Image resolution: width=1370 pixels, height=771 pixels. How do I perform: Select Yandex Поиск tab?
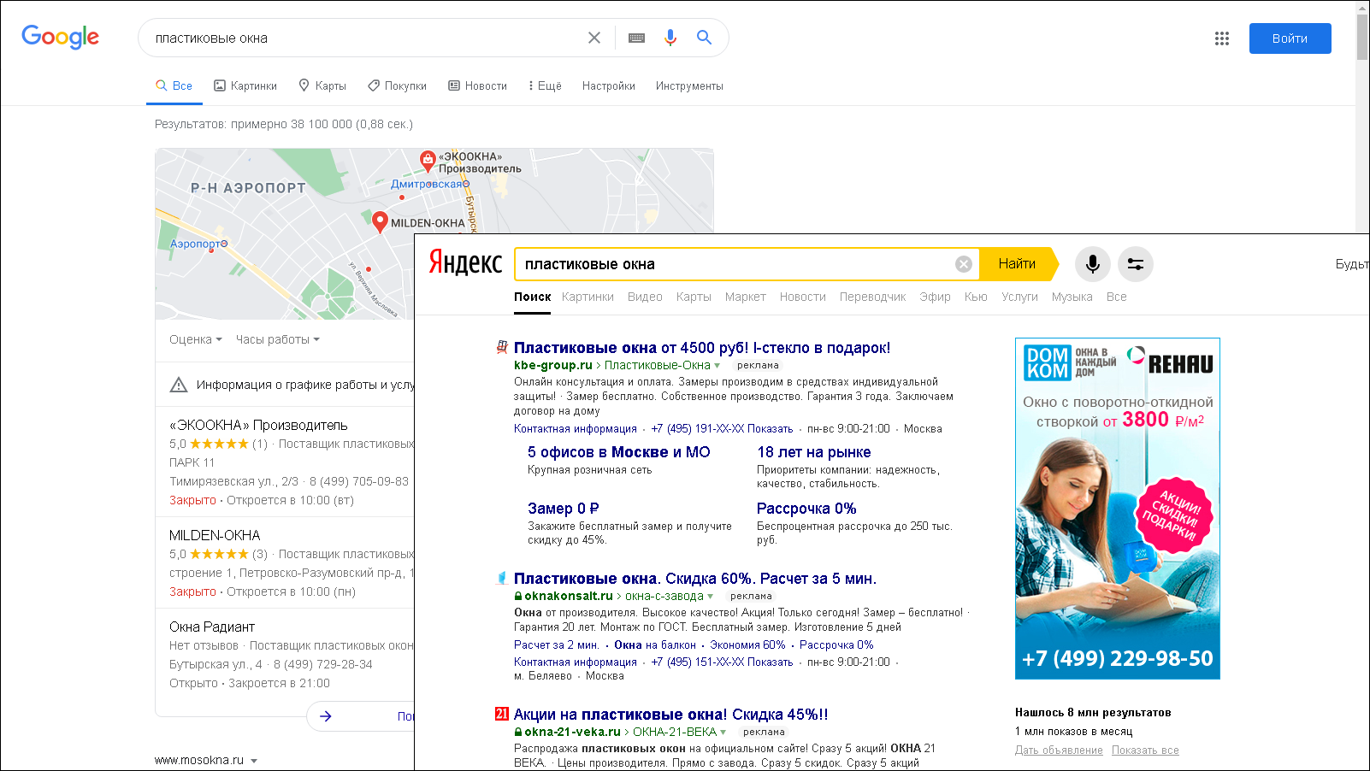[x=532, y=297]
